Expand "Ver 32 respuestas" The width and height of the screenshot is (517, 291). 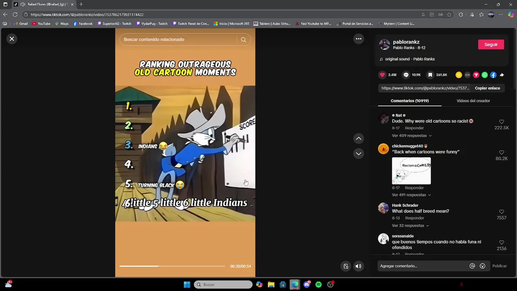pyautogui.click(x=410, y=226)
